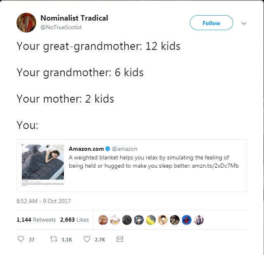Screen dimensions: 264x255
Task: Expand the tweet options chevron menu
Action: [243, 23]
